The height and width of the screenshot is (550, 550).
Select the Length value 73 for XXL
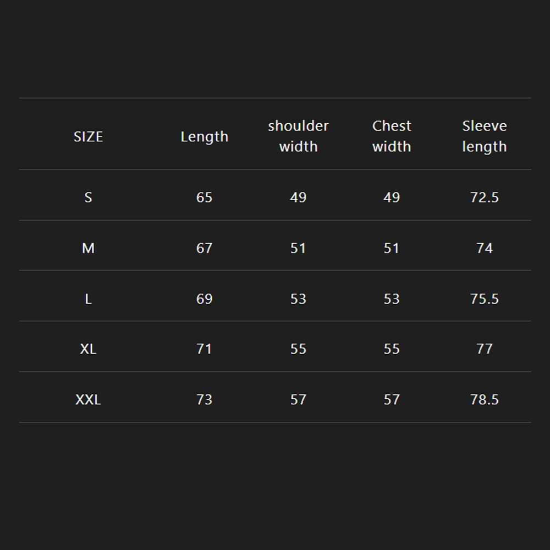tap(204, 399)
